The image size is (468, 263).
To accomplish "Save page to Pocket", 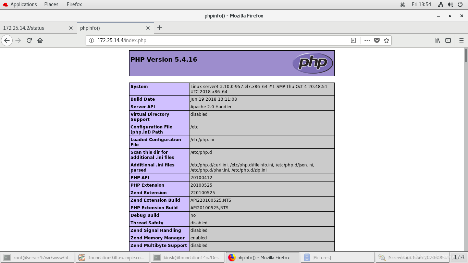I will (x=377, y=40).
